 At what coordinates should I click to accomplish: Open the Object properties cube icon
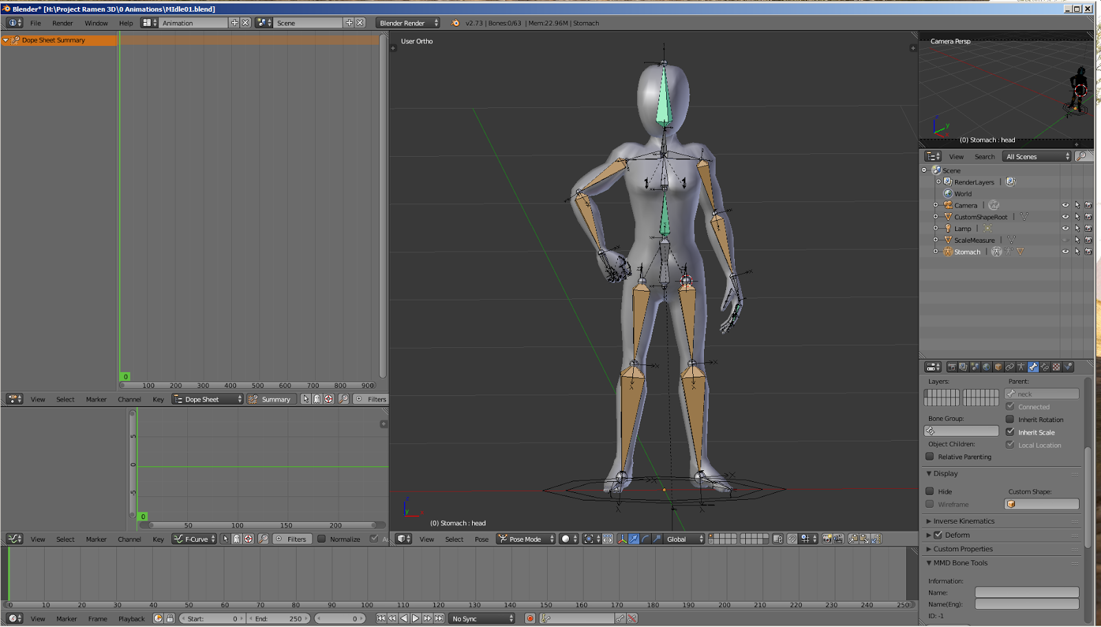tap(998, 367)
